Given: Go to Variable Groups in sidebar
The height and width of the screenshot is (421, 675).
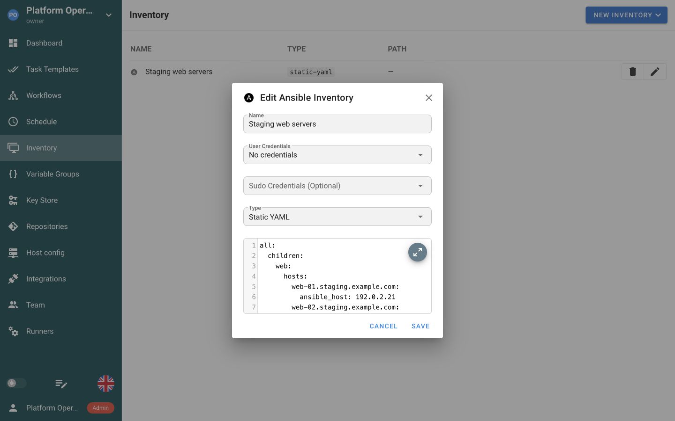Looking at the screenshot, I should [x=61, y=174].
